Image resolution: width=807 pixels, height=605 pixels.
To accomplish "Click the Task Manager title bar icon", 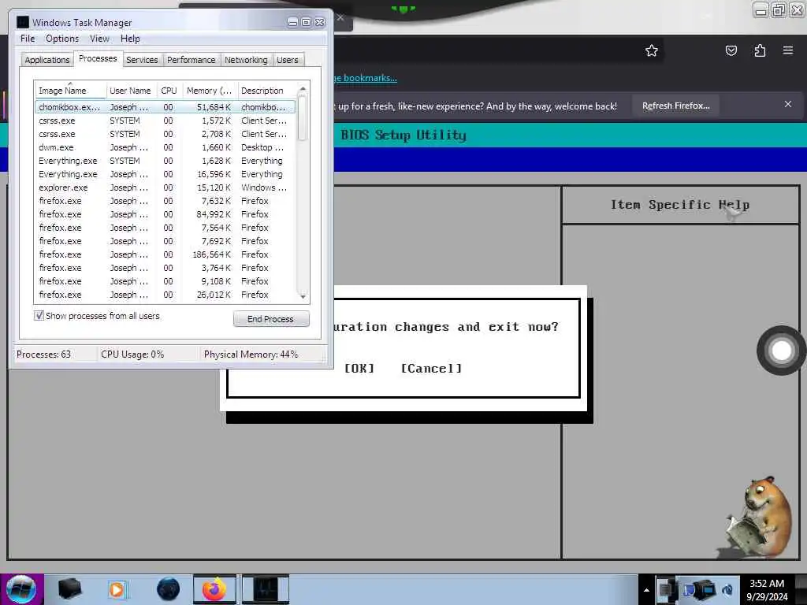I will pos(23,22).
